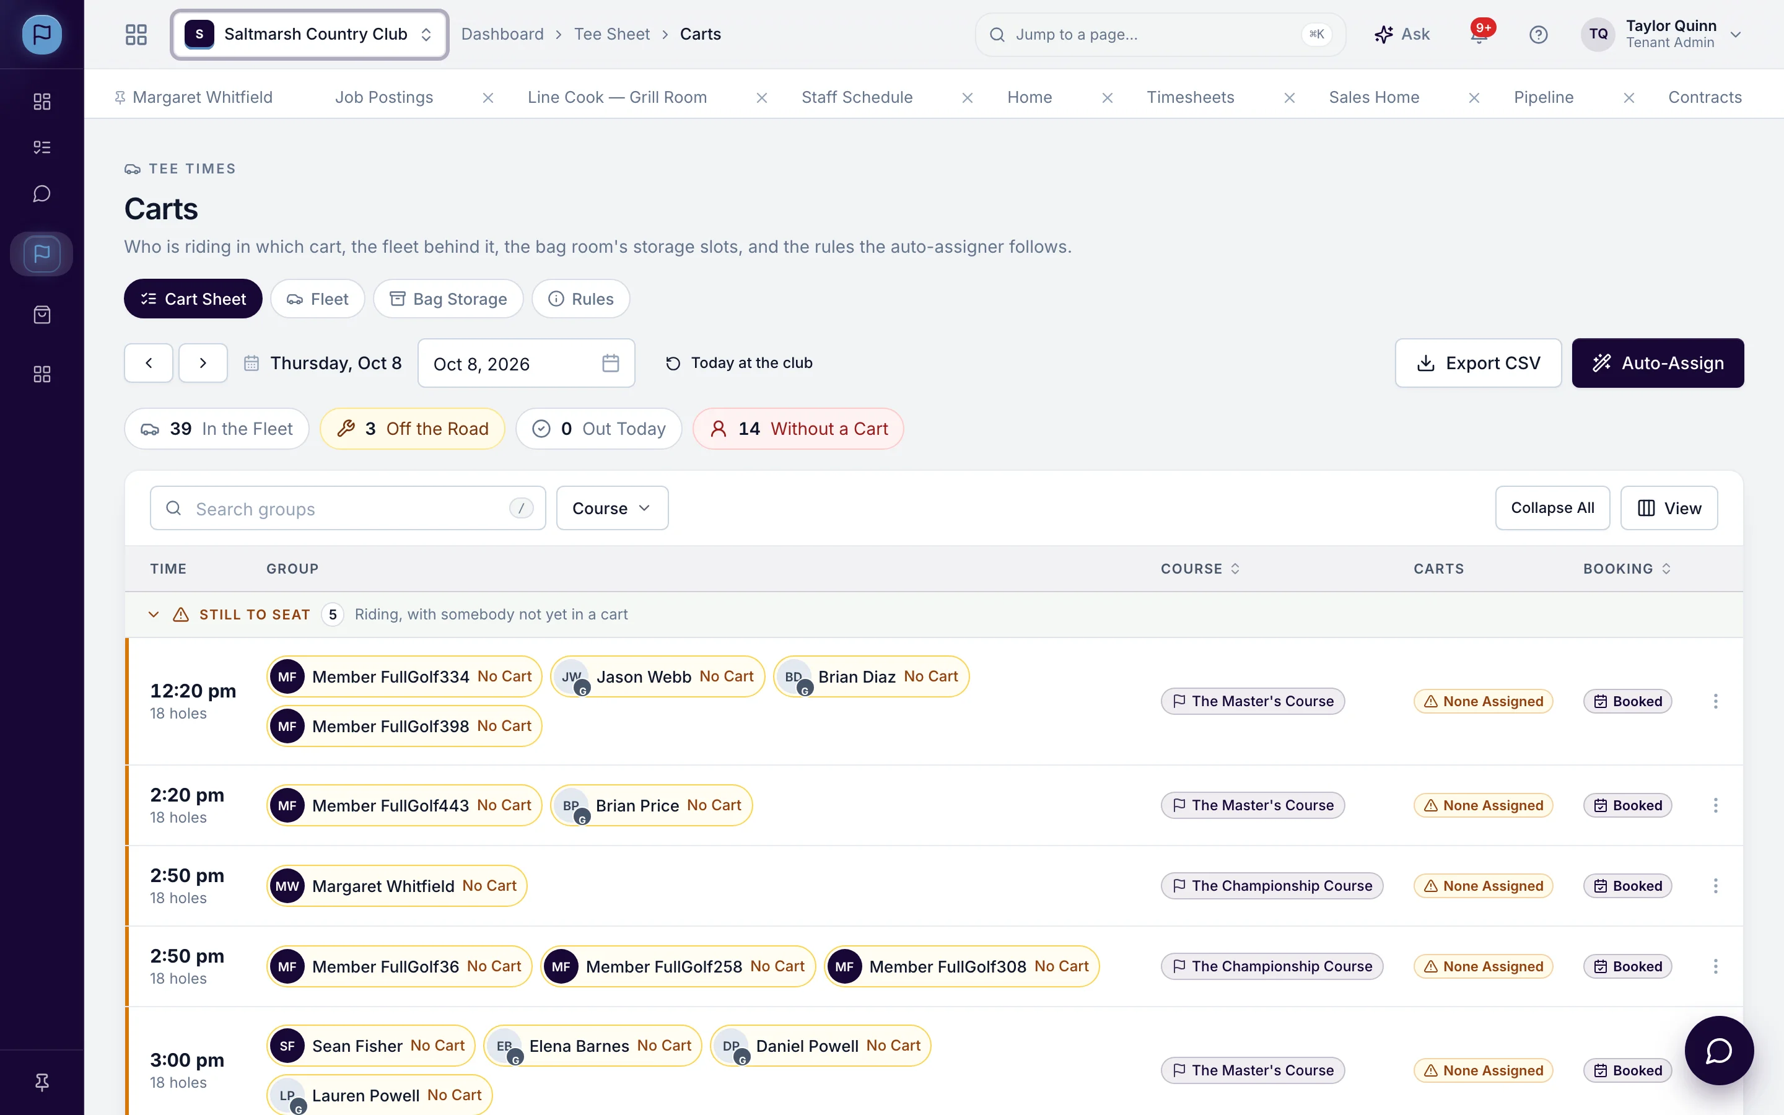Viewport: 1784px width, 1115px height.
Task: Switch to the Bag Storage tab
Action: pos(448,299)
